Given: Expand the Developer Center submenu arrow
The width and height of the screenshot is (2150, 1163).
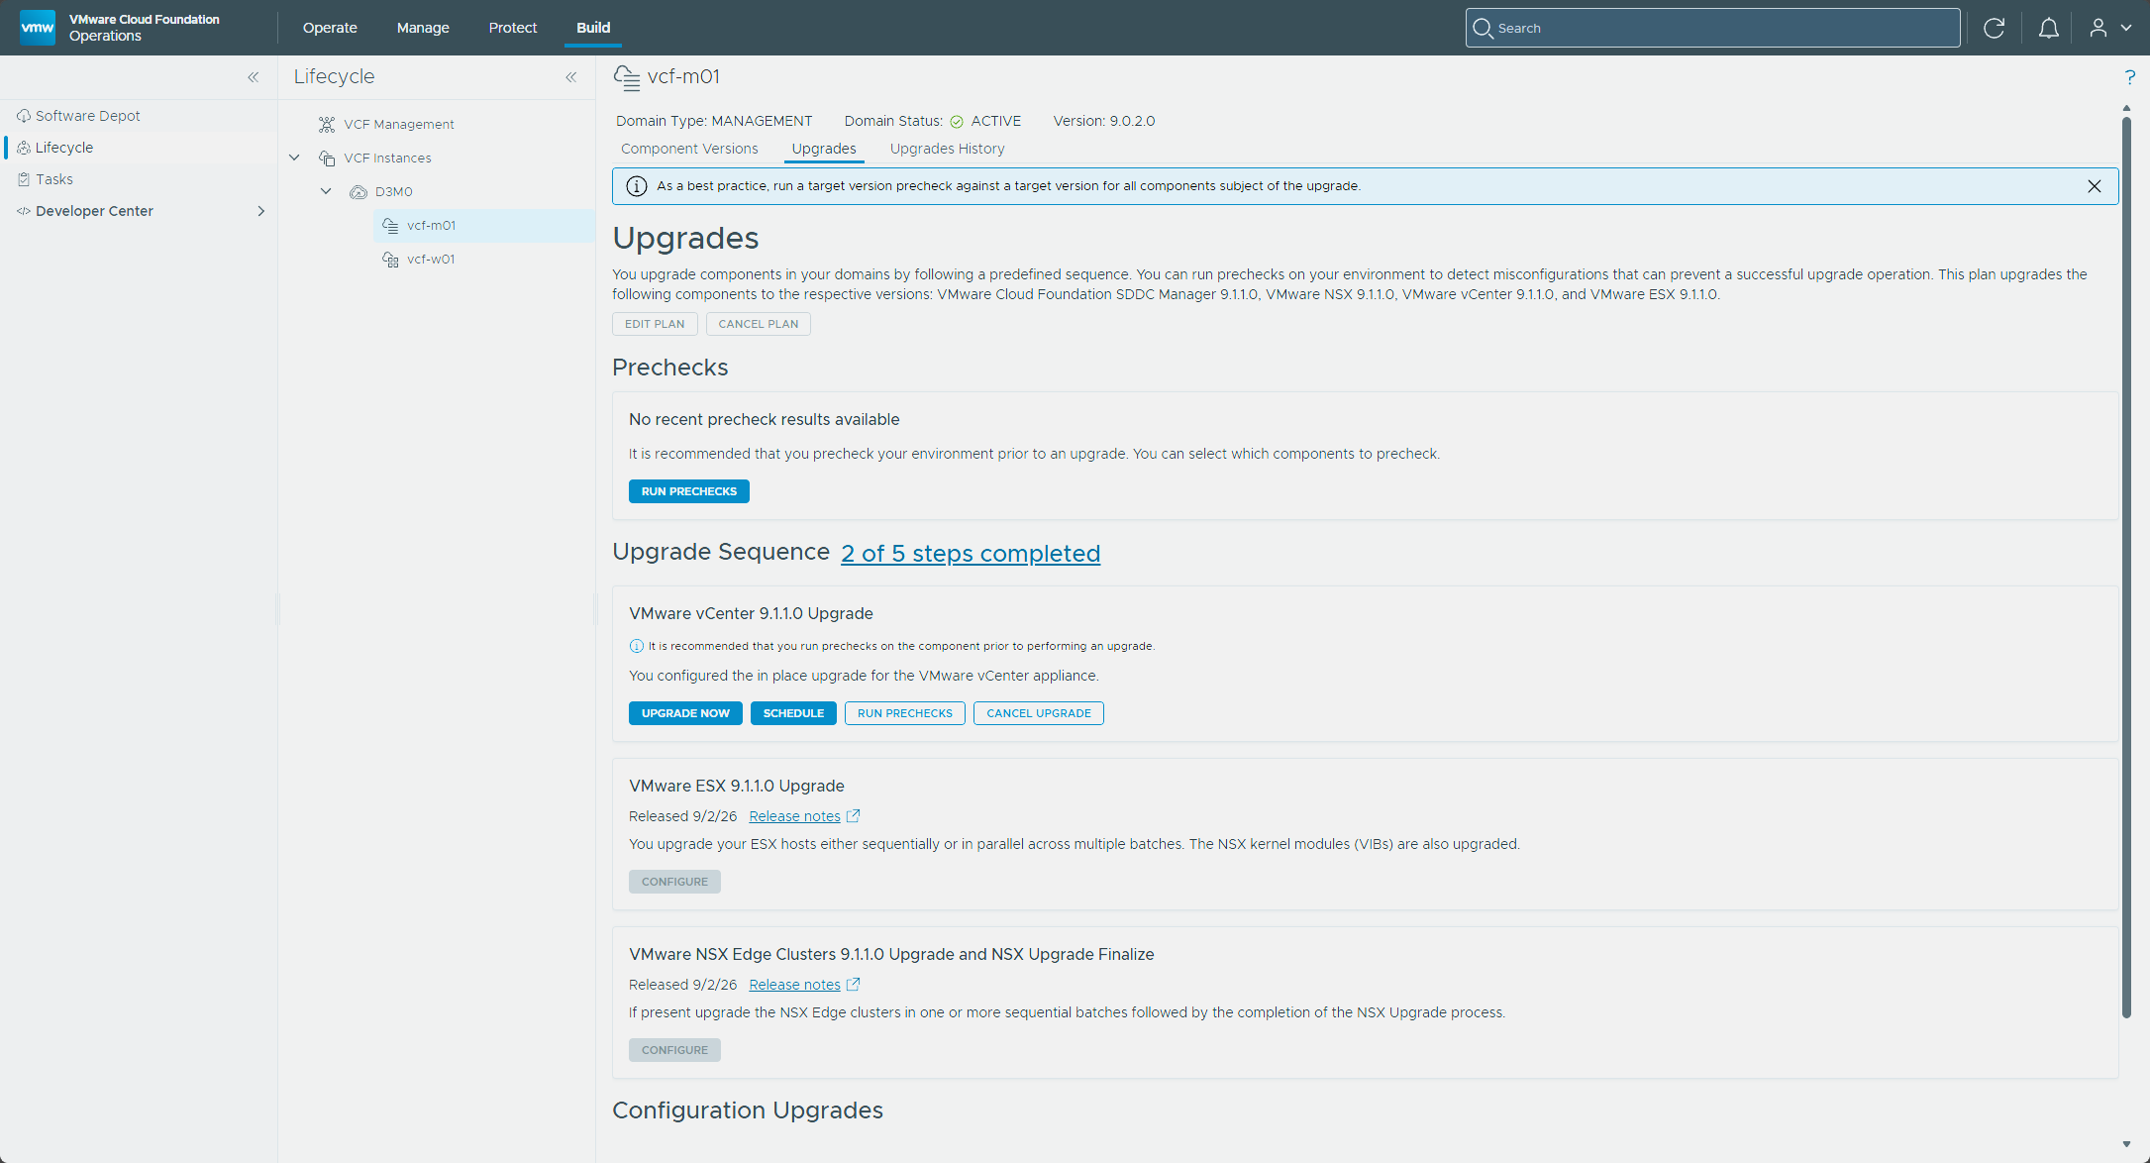Looking at the screenshot, I should (x=261, y=211).
